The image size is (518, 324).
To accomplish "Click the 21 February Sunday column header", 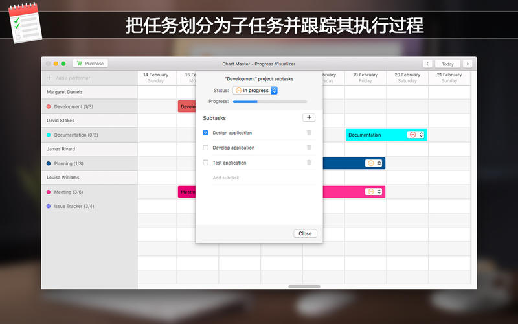I will [449, 78].
